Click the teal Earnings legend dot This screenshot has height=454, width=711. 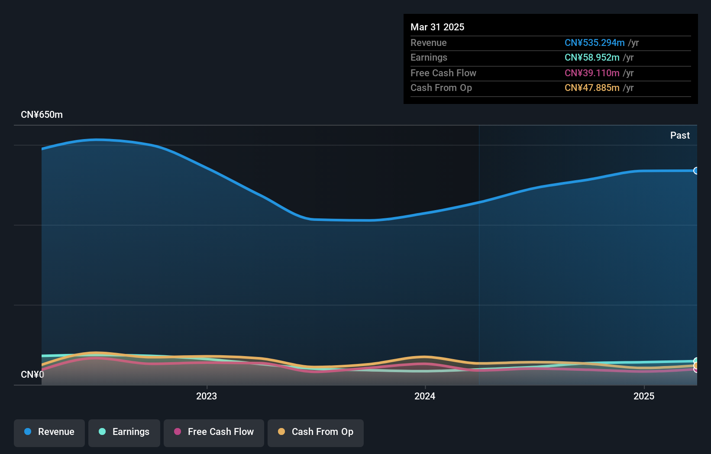point(102,431)
